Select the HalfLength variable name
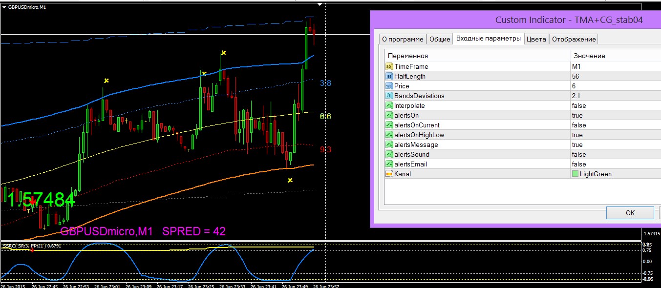The height and width of the screenshot is (288, 661). click(410, 76)
